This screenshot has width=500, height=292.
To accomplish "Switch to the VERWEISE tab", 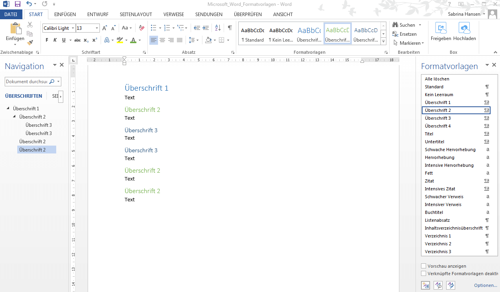I will [174, 15].
